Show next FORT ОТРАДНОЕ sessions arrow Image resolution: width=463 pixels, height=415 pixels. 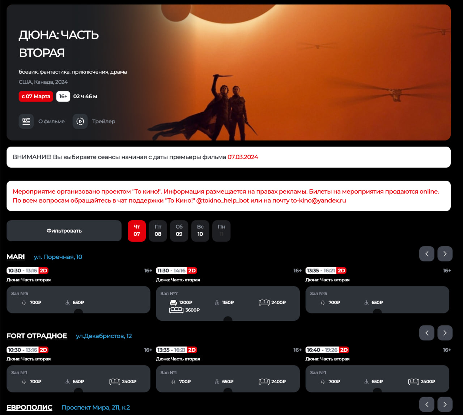point(445,333)
